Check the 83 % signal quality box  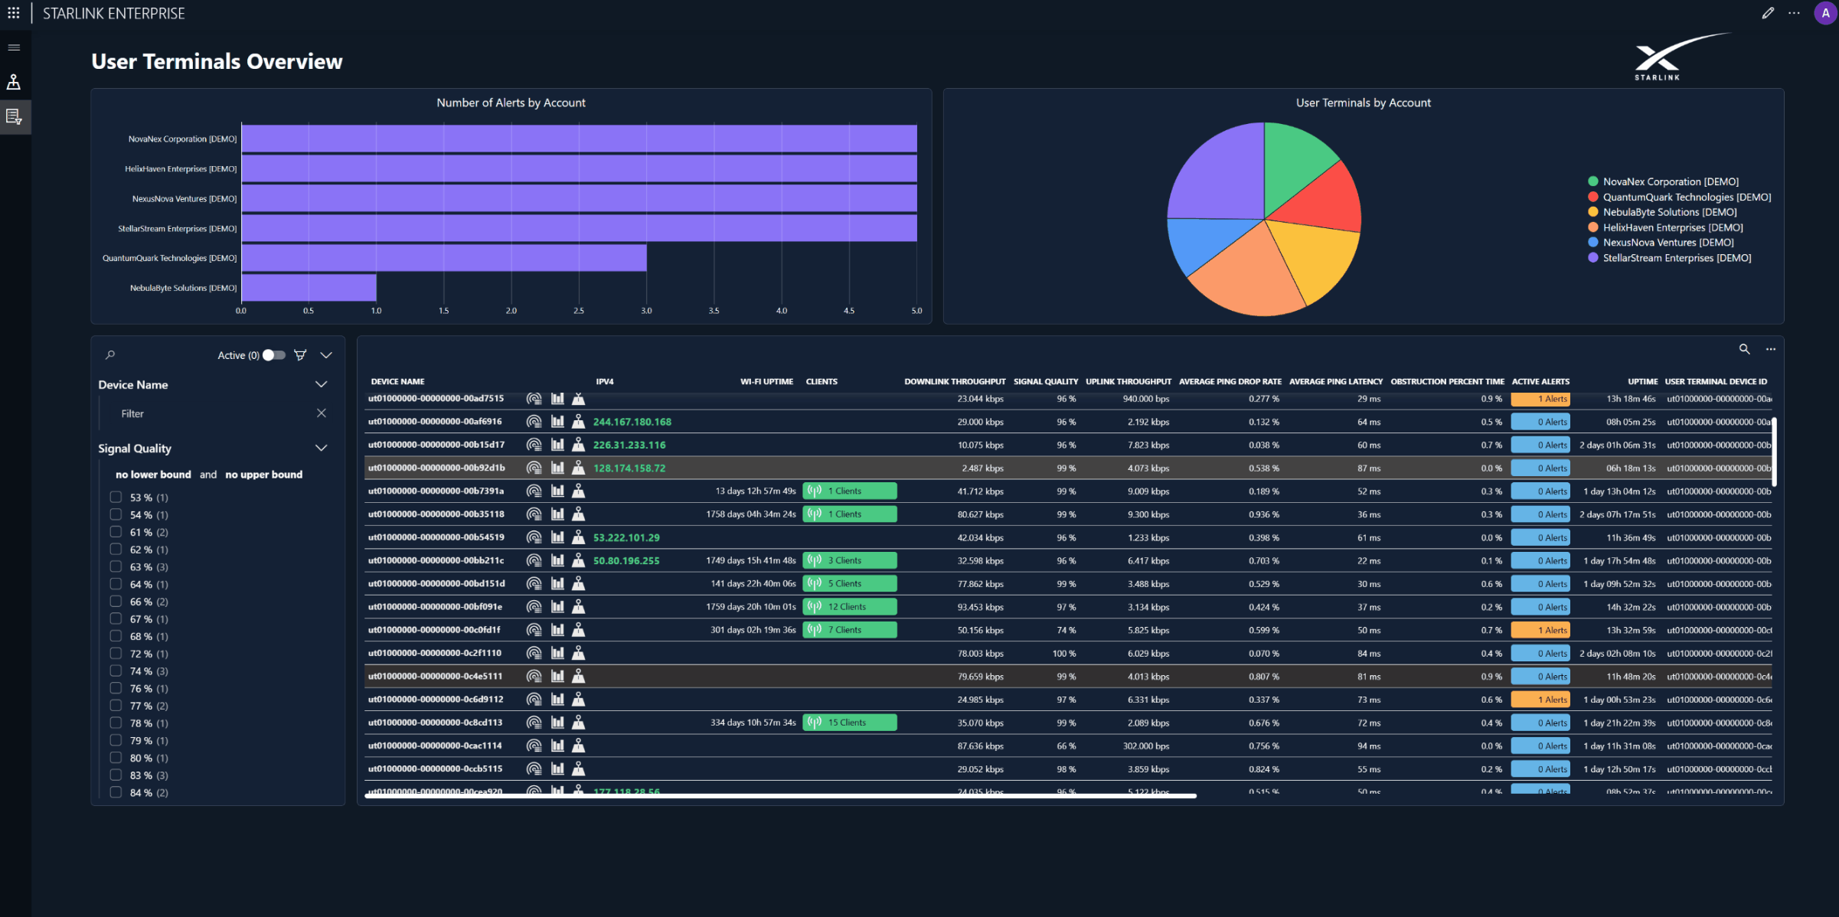click(x=116, y=775)
